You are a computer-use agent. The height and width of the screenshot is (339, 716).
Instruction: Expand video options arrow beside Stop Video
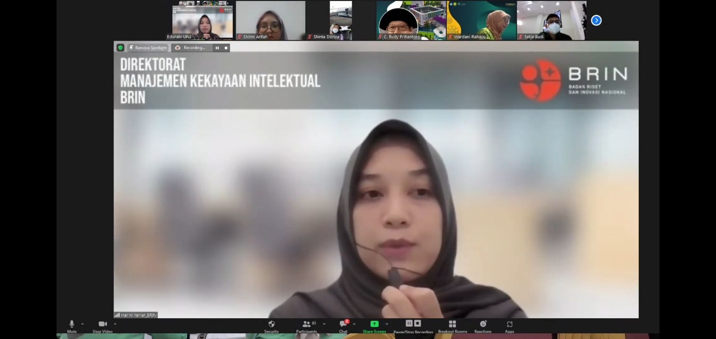pos(115,324)
